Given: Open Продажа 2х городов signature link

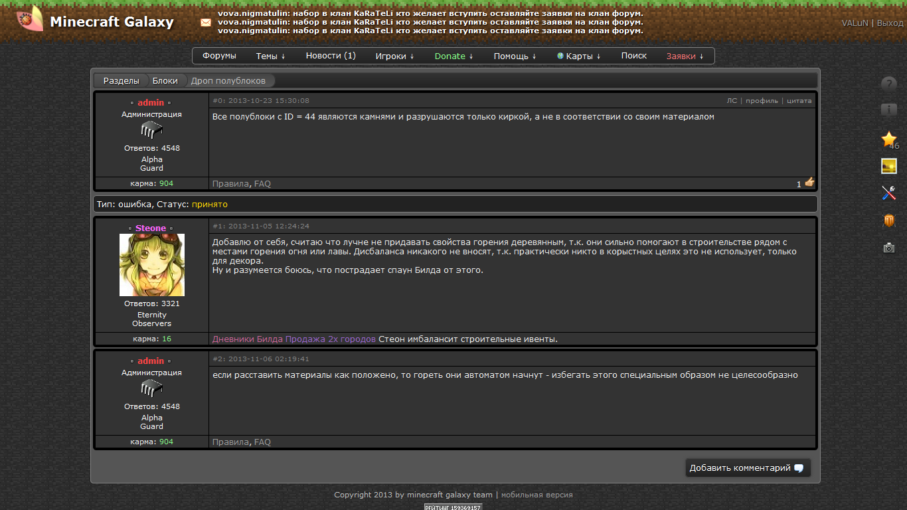Looking at the screenshot, I should (331, 339).
